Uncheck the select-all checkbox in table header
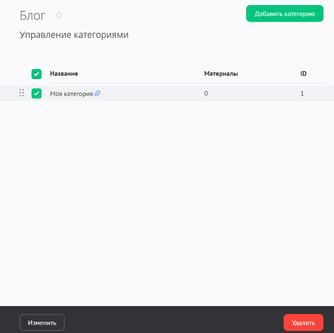 point(37,74)
